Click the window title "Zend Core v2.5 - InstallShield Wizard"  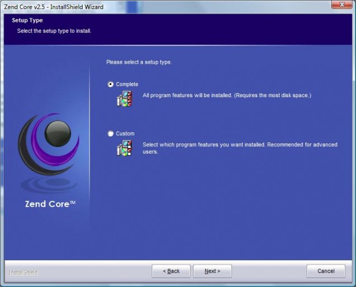pyautogui.click(x=54, y=7)
